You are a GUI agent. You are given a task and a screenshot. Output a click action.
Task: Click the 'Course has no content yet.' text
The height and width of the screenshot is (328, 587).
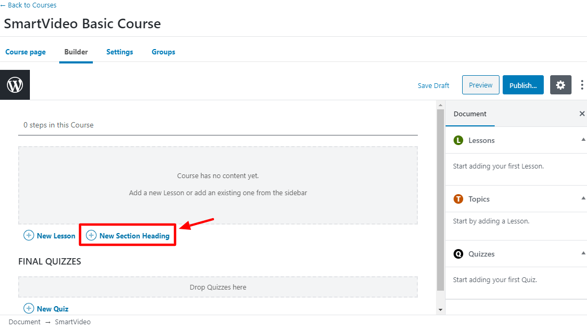(218, 176)
